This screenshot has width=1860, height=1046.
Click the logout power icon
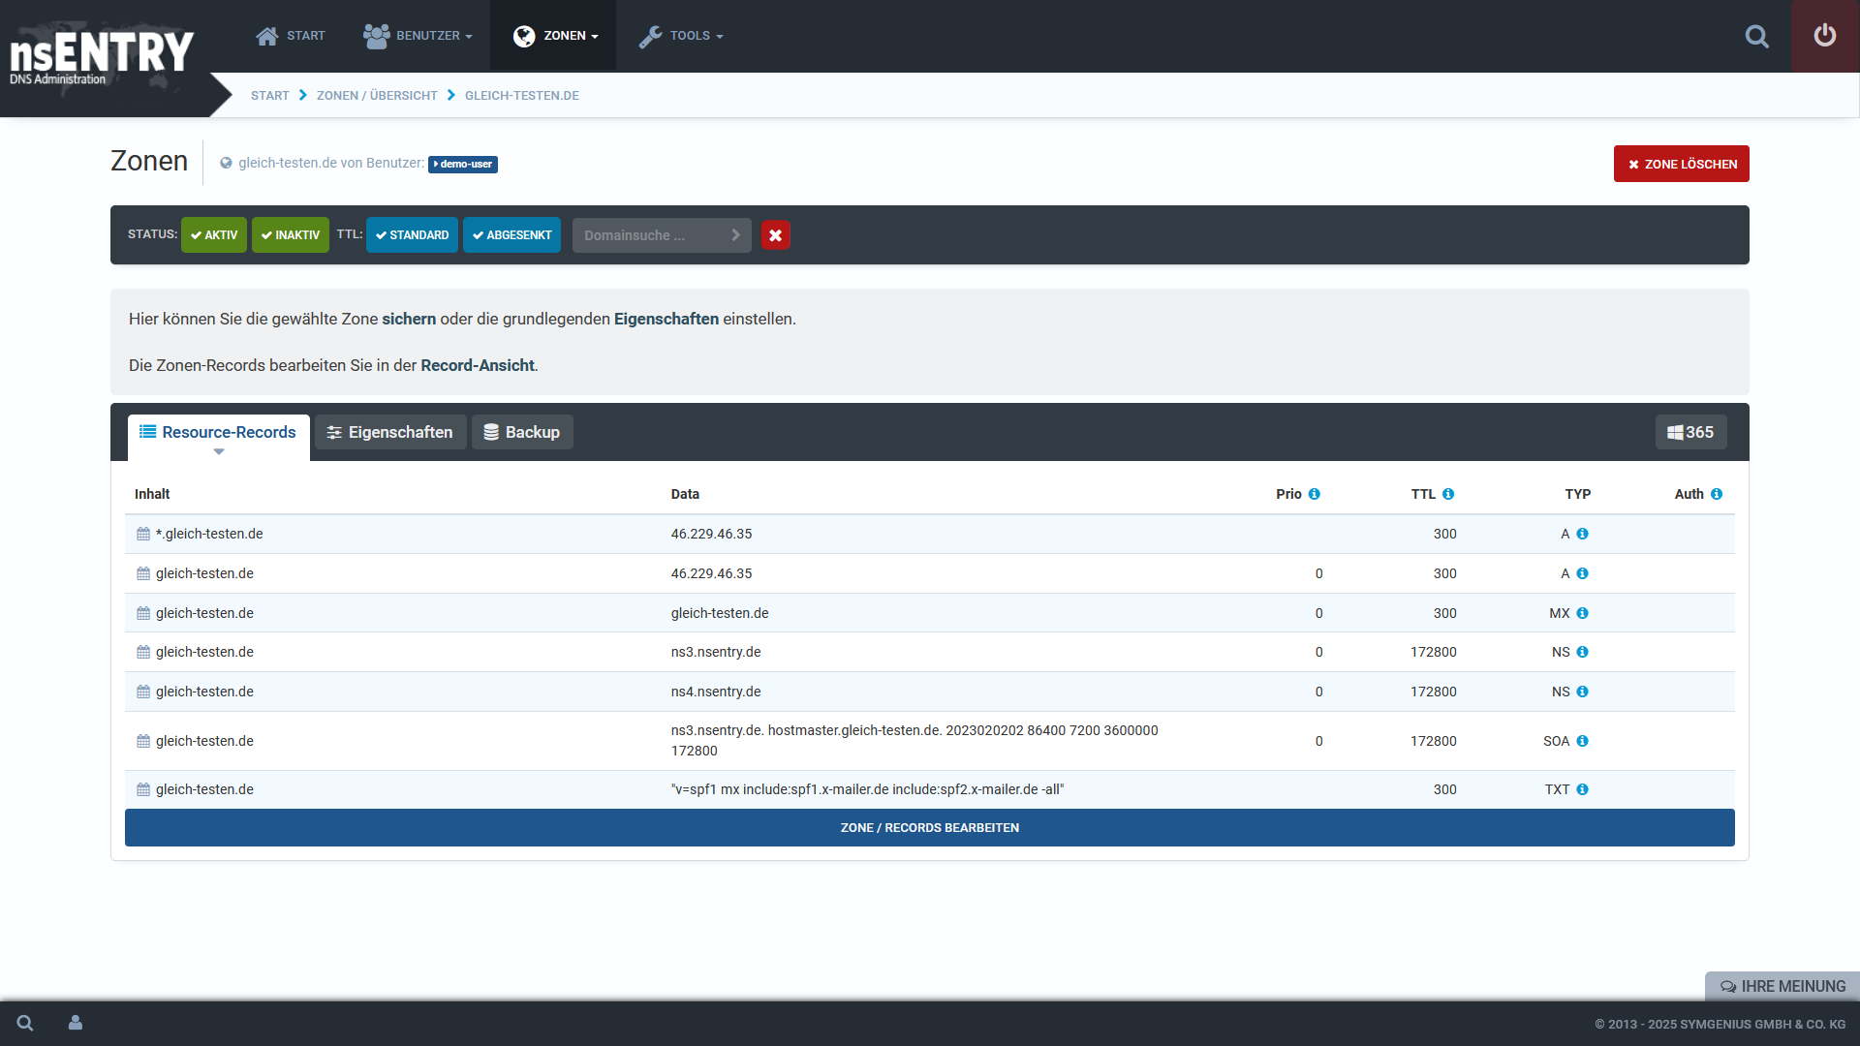pyautogui.click(x=1825, y=36)
